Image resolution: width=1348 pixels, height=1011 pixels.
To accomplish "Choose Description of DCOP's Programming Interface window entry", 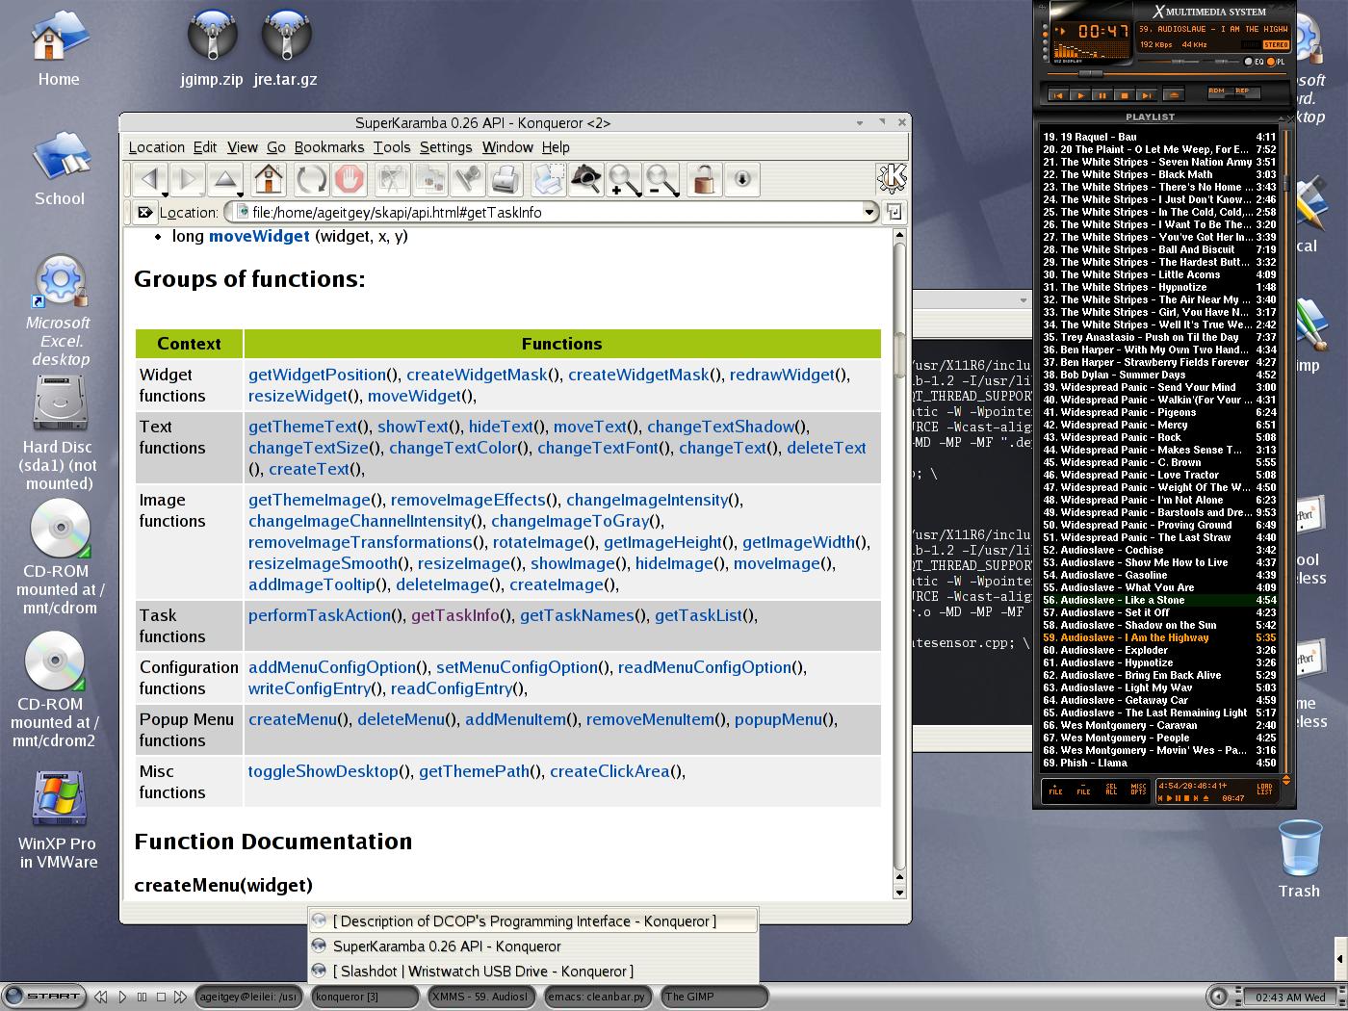I will [533, 921].
